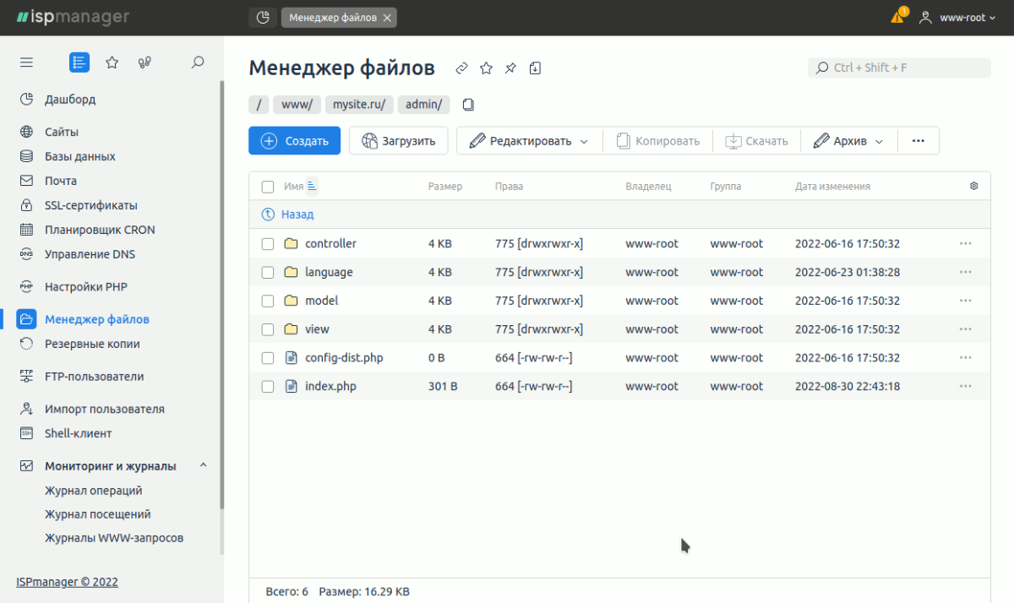Click the notifications warning triangle icon
Screen dimensions: 1014x603
pyautogui.click(x=897, y=17)
